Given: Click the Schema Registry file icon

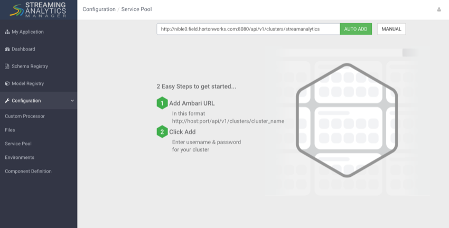Looking at the screenshot, I should pyautogui.click(x=7, y=66).
